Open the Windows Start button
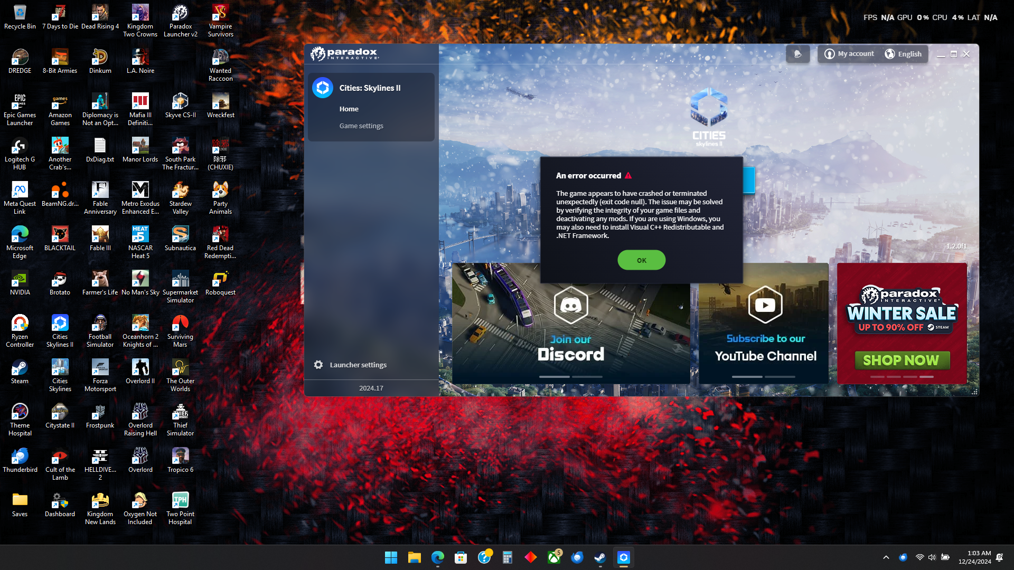Image resolution: width=1014 pixels, height=570 pixels. coord(391,557)
